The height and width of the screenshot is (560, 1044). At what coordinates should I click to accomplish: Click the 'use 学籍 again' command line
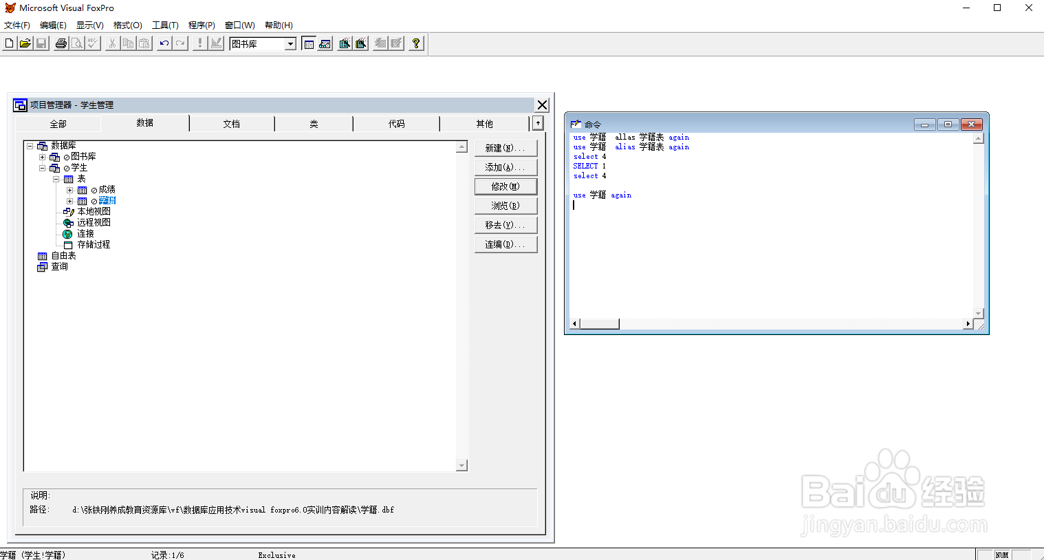tap(602, 195)
